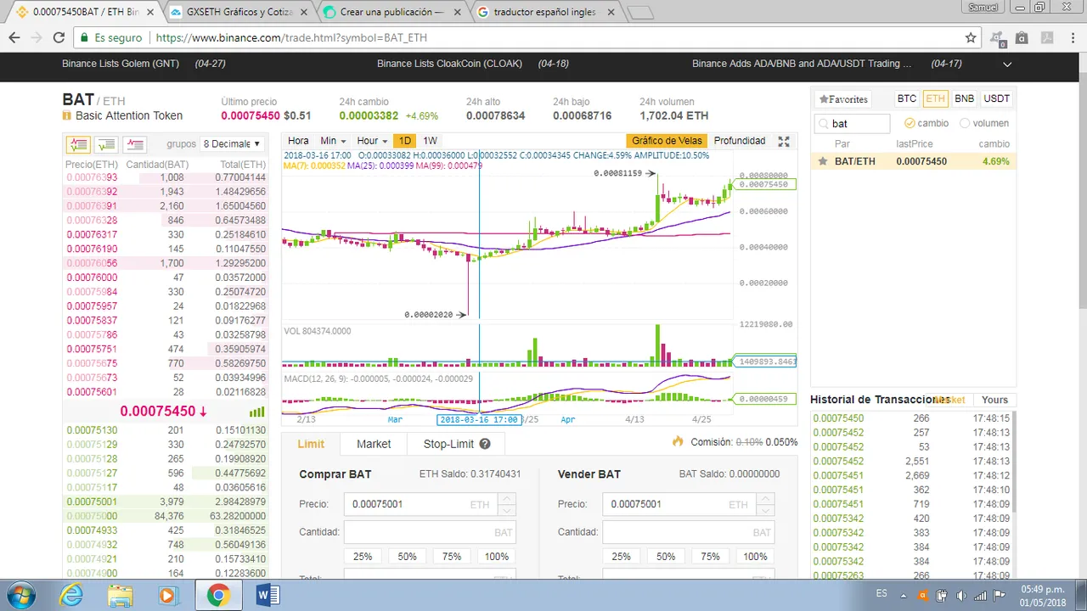
Task: Increase buy price stepper up arrow
Action: pos(506,499)
